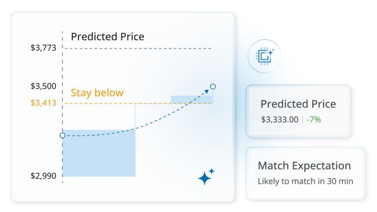Select the small blue bar on right
377x212 pixels.
pyautogui.click(x=191, y=99)
